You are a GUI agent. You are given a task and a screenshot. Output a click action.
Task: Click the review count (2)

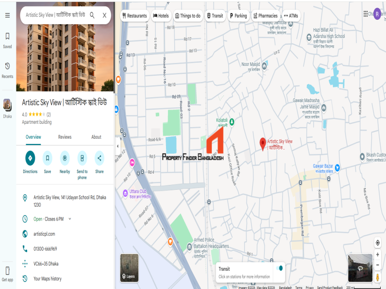click(49, 115)
